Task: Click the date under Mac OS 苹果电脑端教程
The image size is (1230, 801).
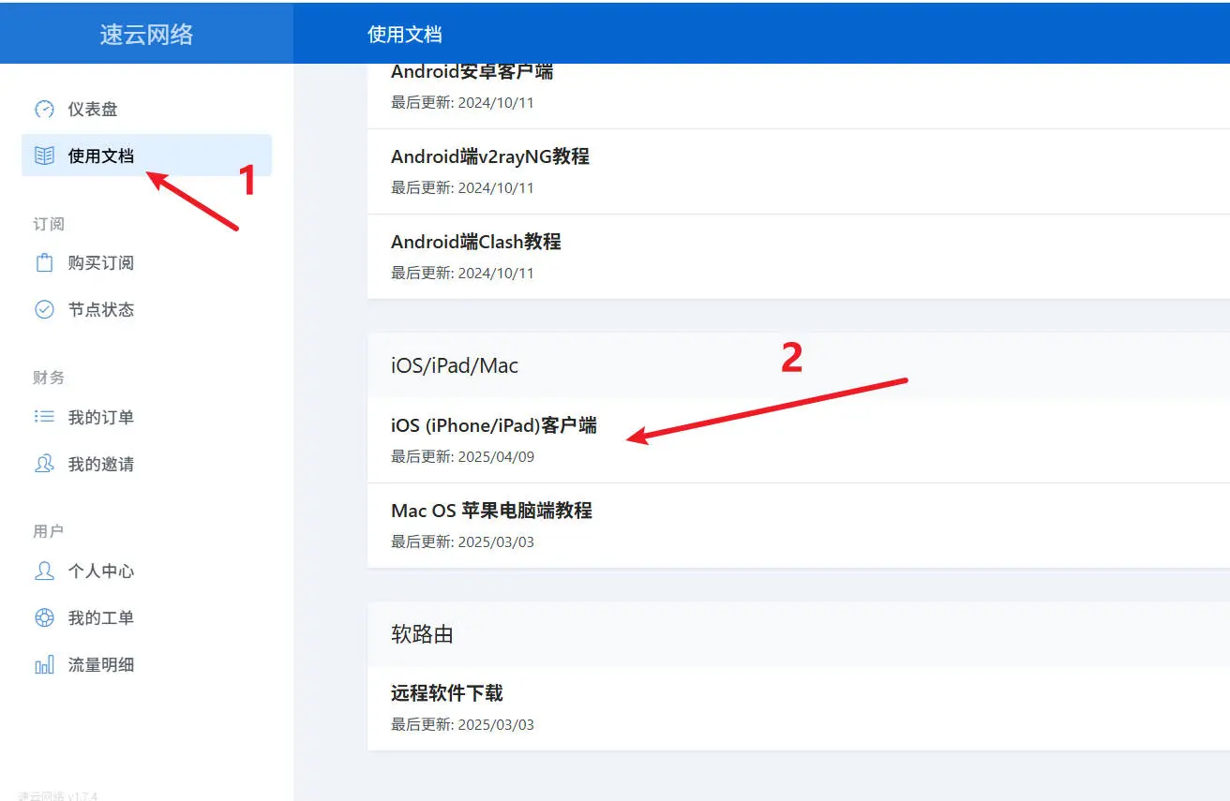Action: pyautogui.click(x=462, y=542)
